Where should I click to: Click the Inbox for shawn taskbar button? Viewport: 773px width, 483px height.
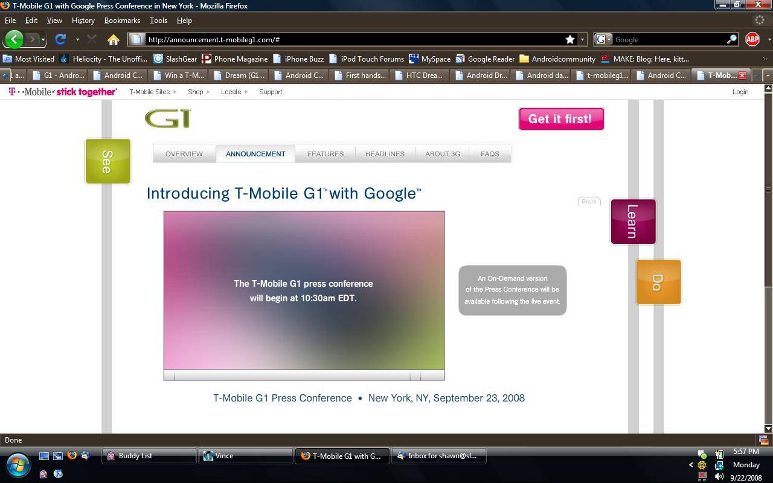439,456
